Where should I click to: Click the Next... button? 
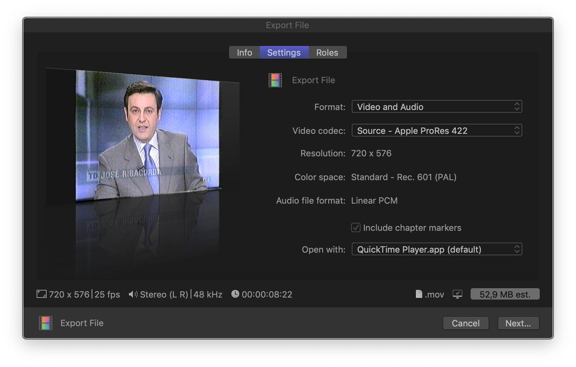pyautogui.click(x=518, y=323)
